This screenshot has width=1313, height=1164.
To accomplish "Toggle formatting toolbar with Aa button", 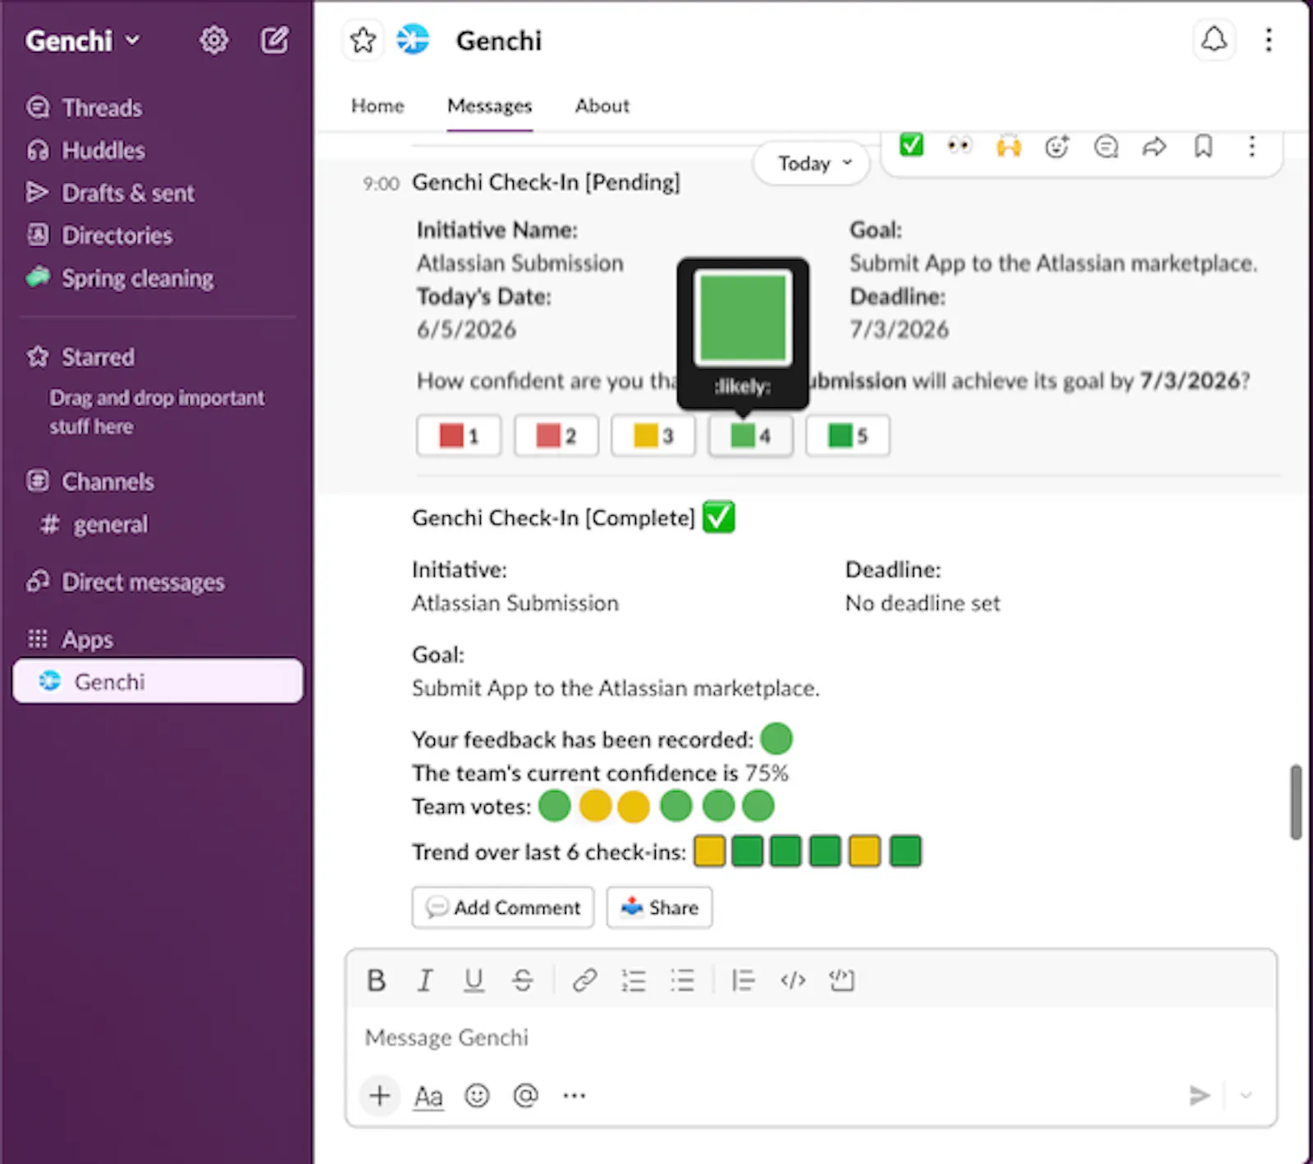I will pos(428,1096).
